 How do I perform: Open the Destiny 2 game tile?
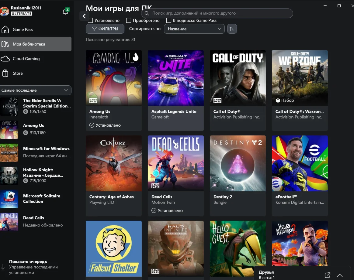click(238, 176)
